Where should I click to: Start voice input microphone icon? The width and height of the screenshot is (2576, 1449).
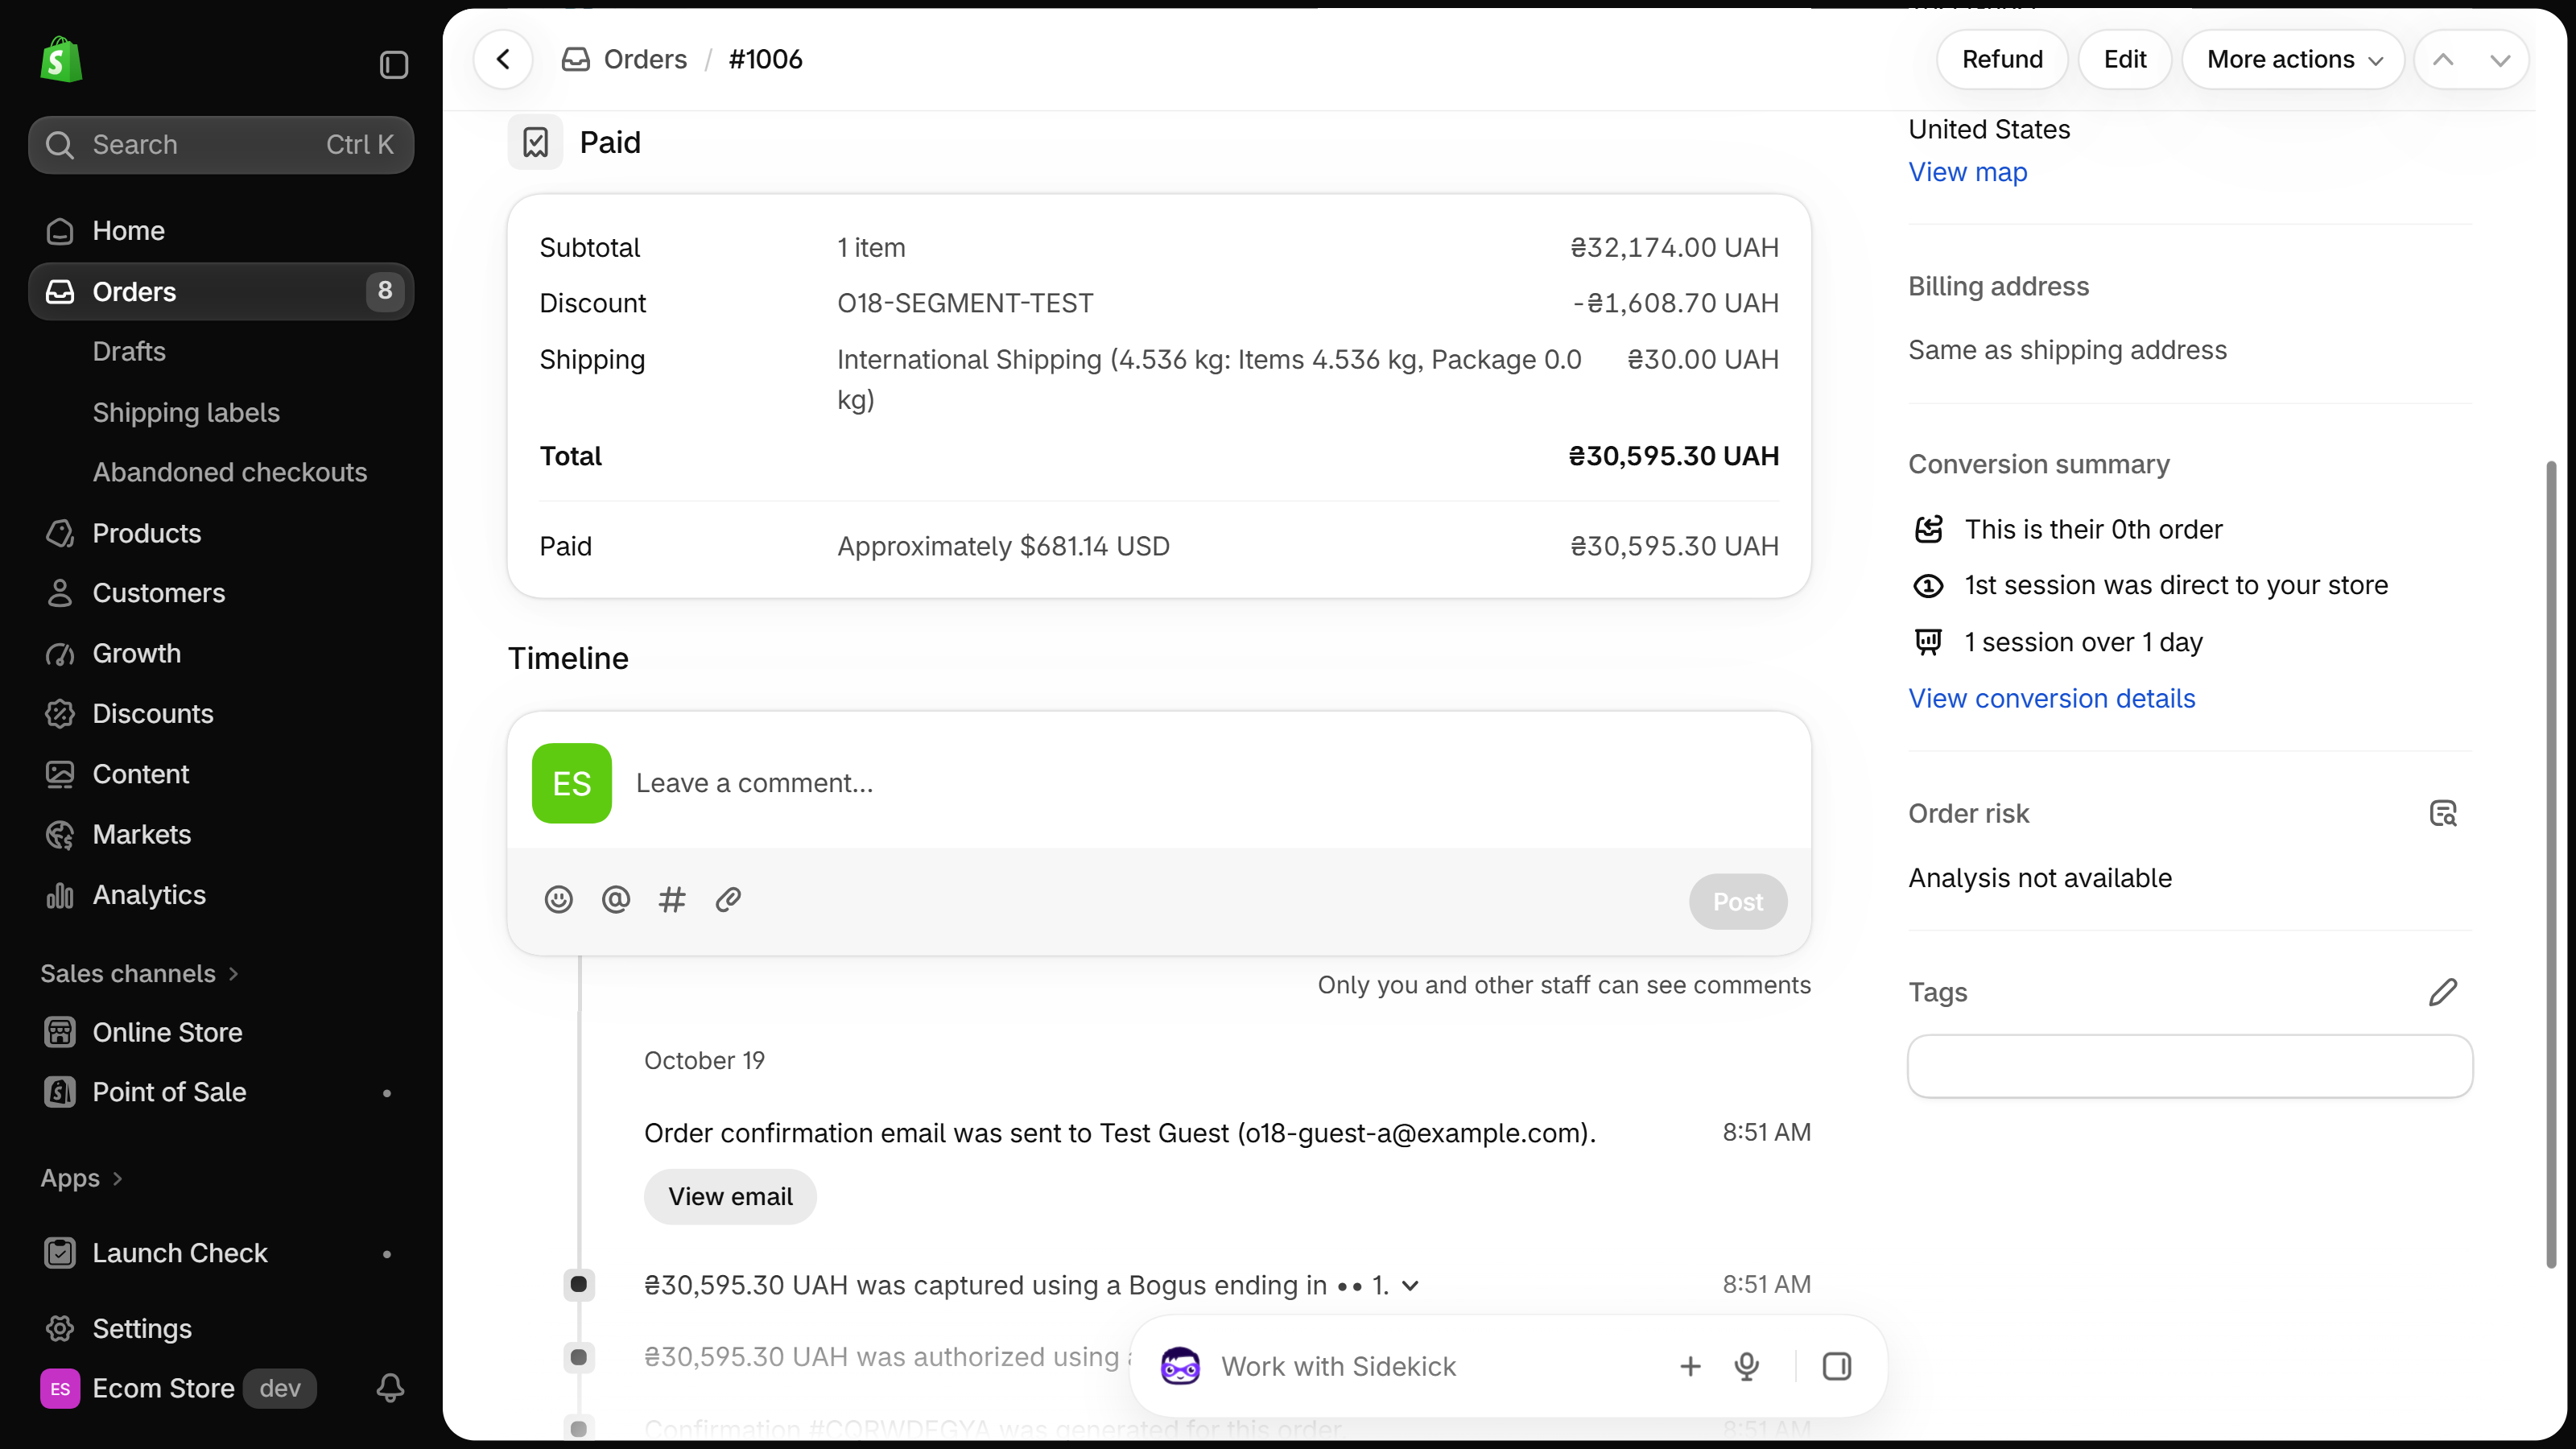coord(1747,1366)
